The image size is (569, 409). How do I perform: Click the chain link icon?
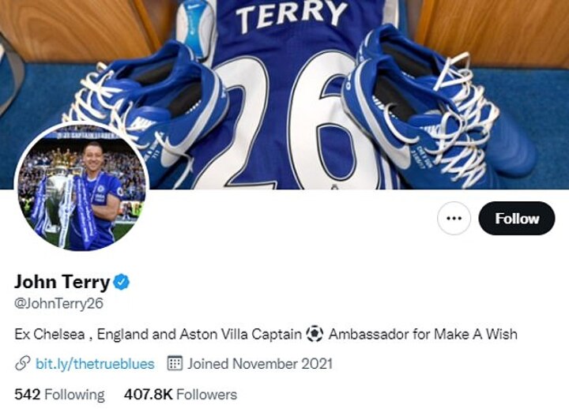point(23,364)
